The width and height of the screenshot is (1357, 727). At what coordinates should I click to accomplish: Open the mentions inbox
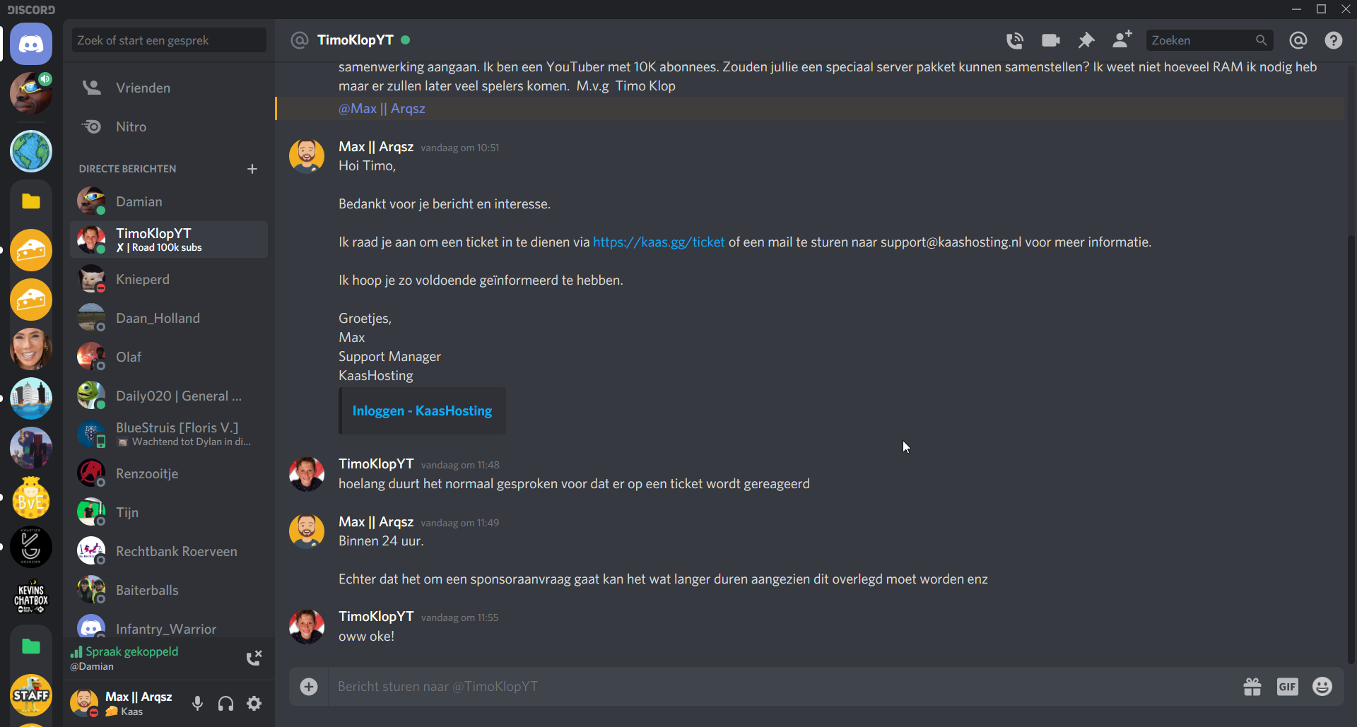(1298, 40)
